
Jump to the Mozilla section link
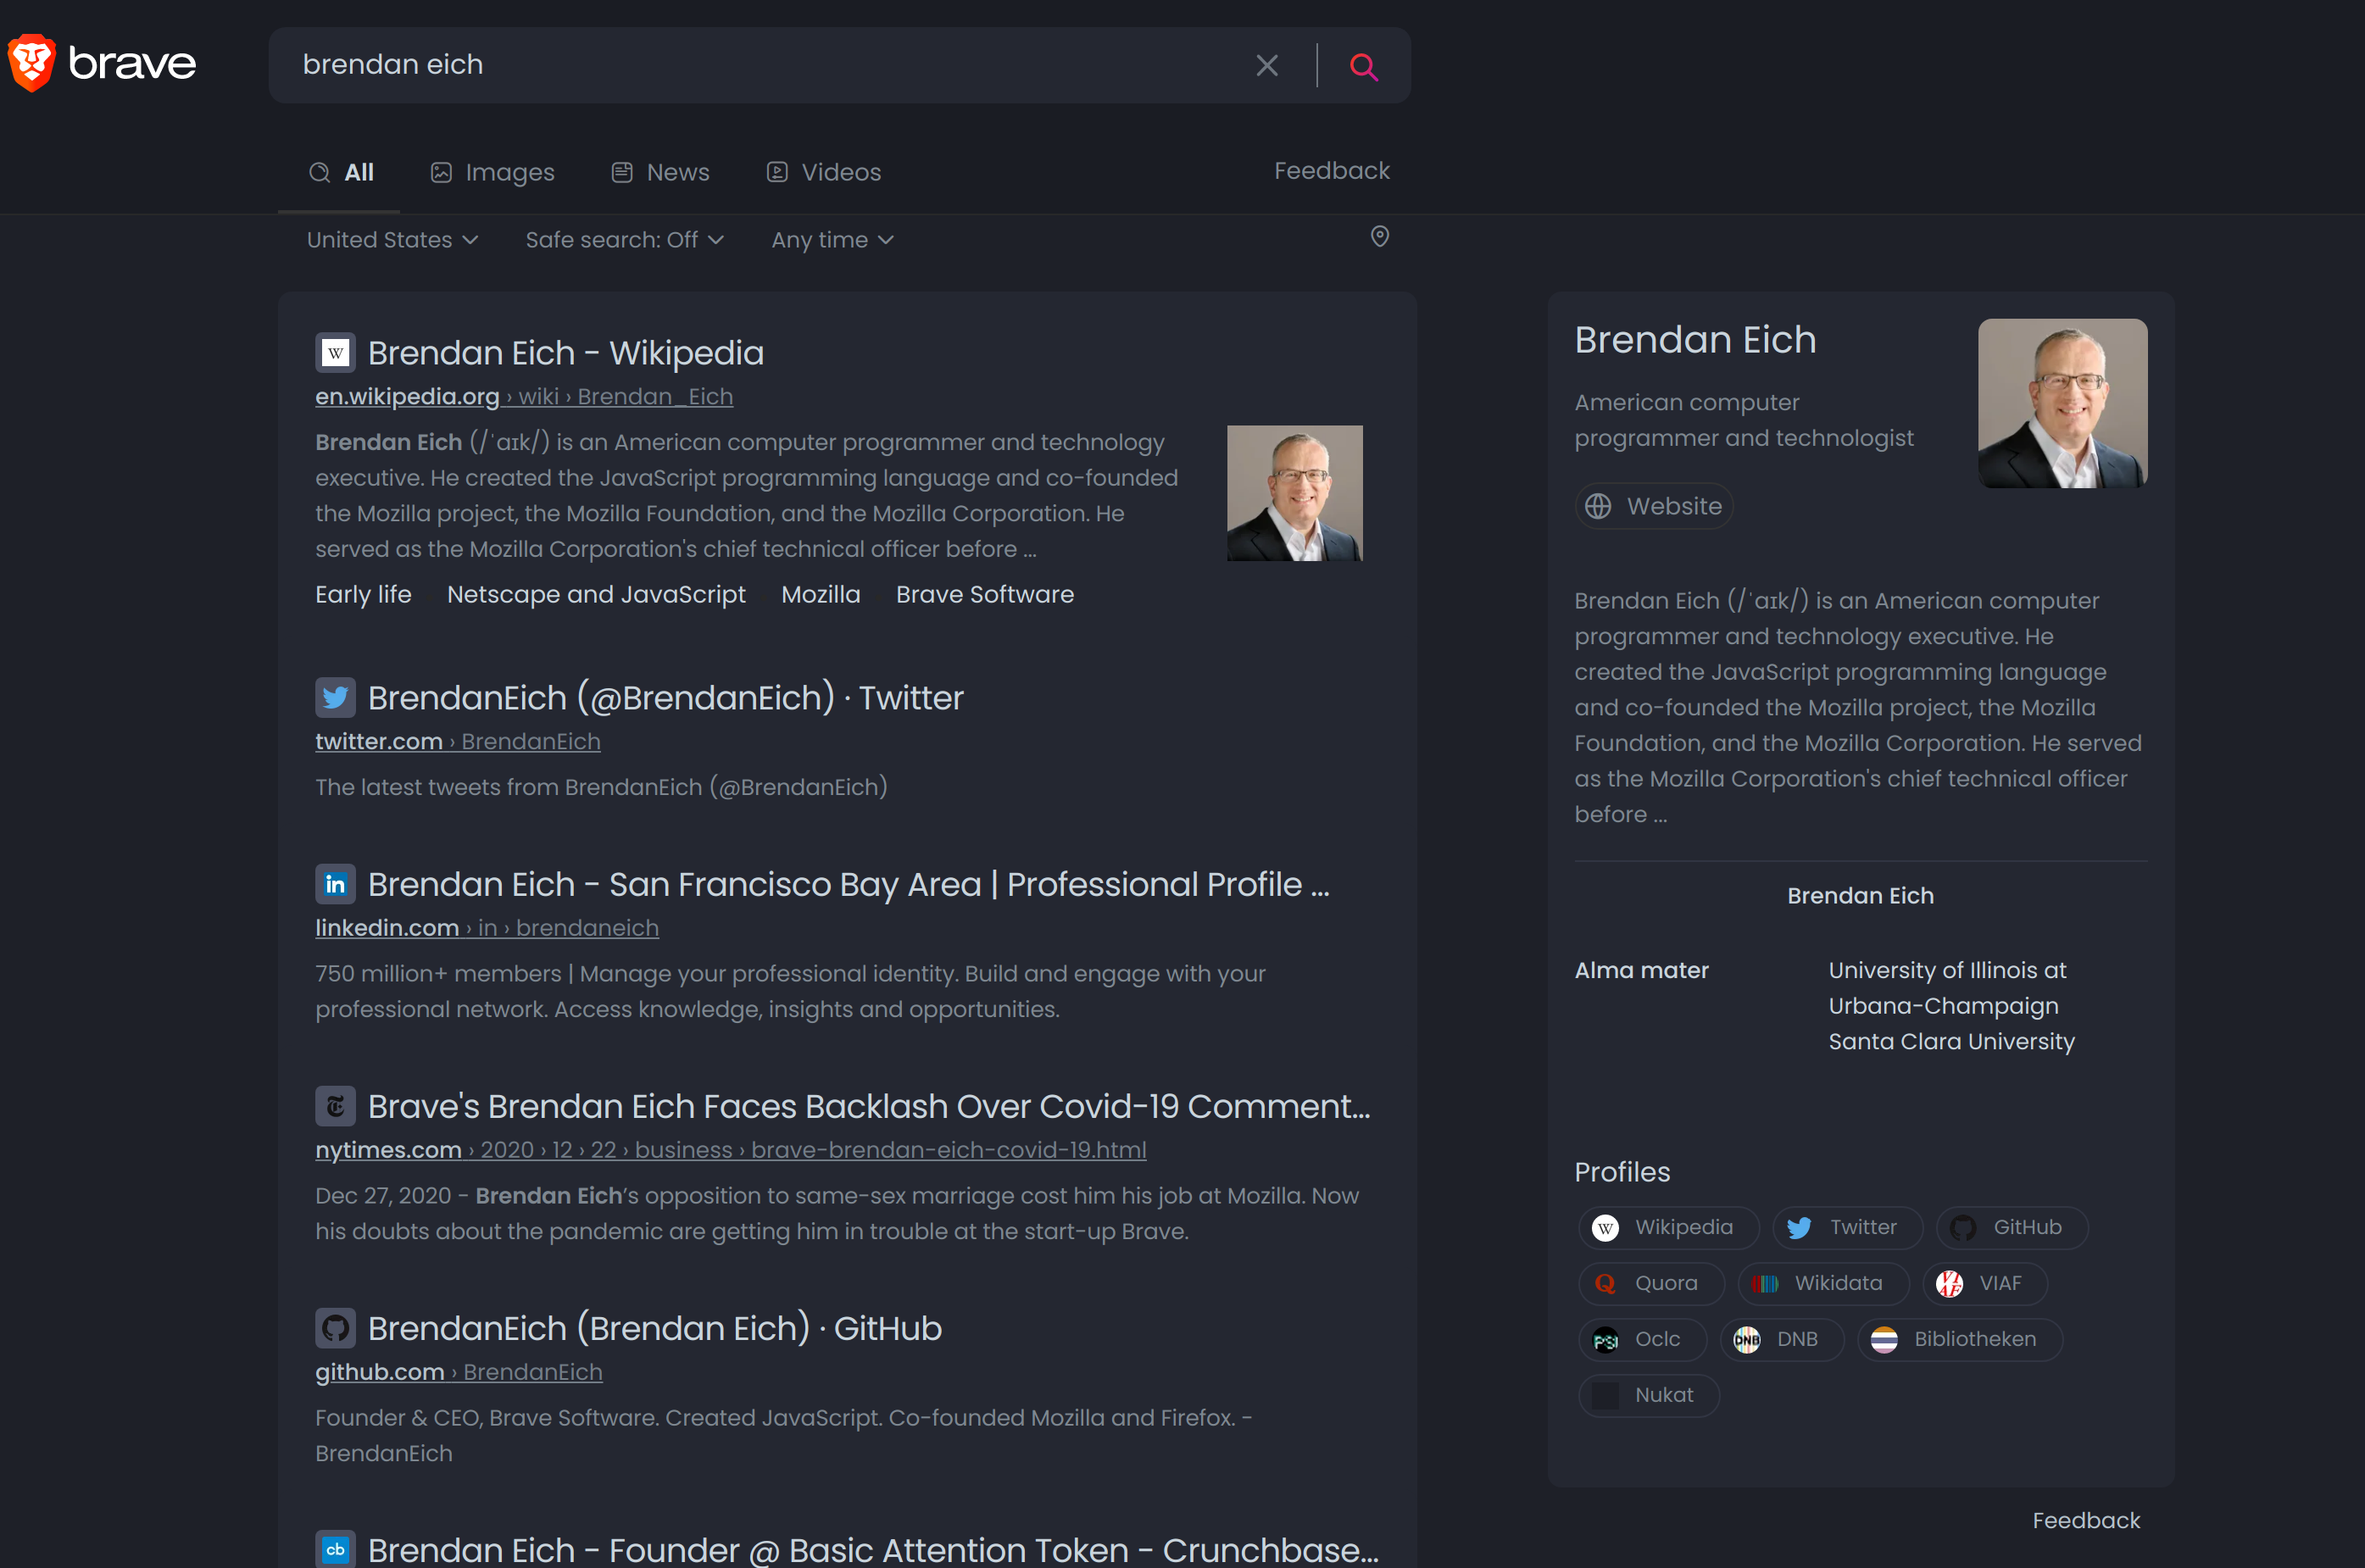(820, 595)
